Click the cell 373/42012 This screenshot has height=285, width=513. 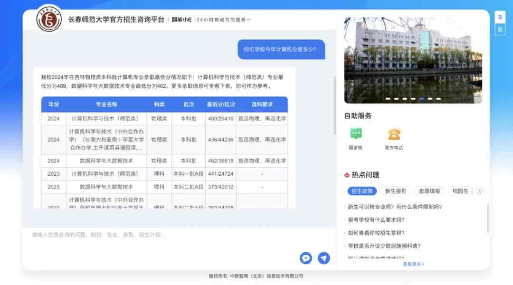221,187
